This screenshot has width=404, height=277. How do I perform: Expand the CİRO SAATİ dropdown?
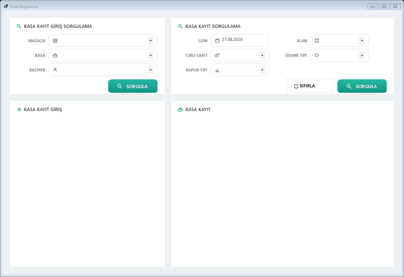pos(262,55)
